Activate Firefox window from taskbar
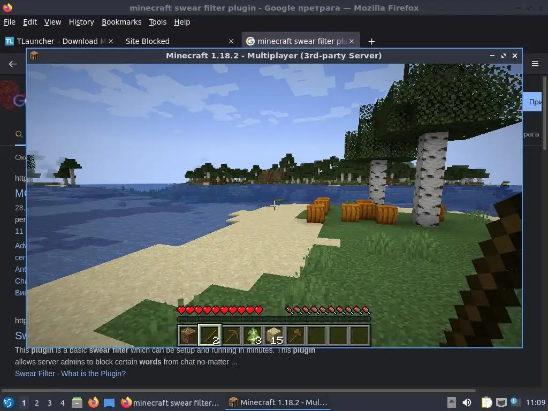 pos(170,402)
